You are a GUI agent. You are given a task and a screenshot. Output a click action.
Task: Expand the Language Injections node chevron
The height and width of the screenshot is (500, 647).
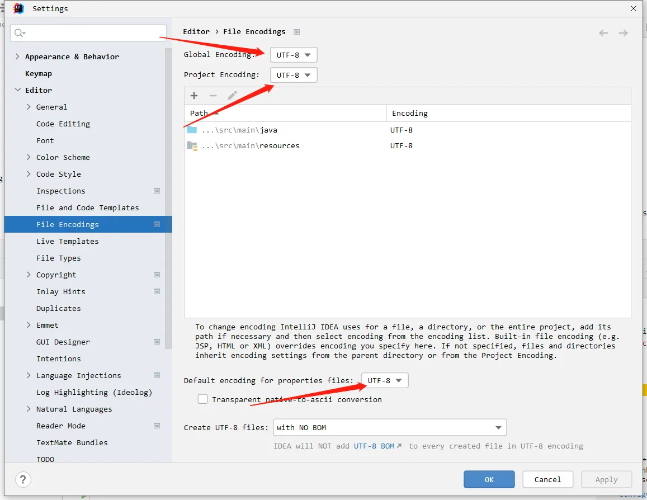pyautogui.click(x=29, y=375)
